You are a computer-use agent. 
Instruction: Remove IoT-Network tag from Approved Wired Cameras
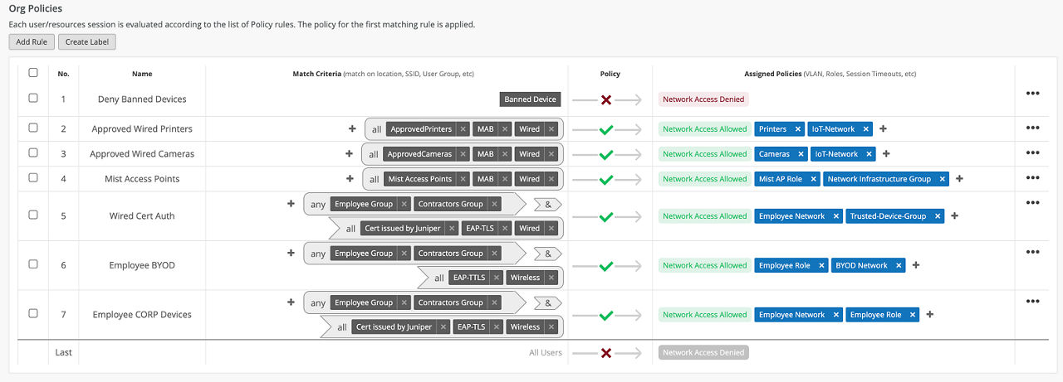coord(870,154)
